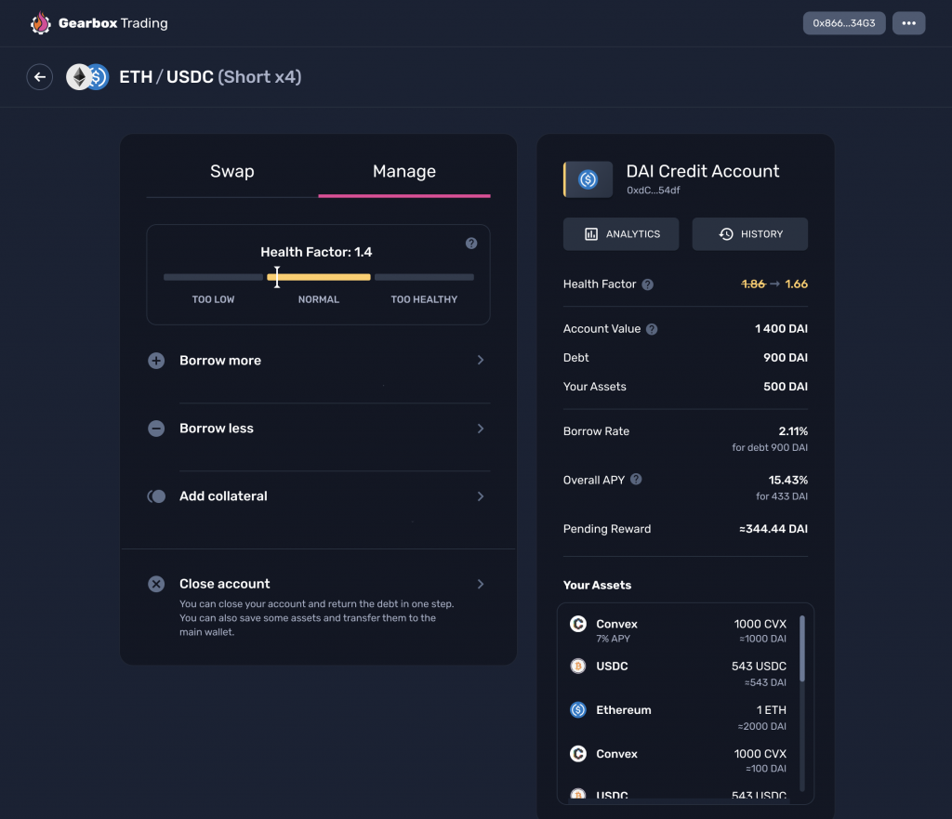The height and width of the screenshot is (819, 952).
Task: Open the wallet address 0x866...34G3 button
Action: pyautogui.click(x=844, y=23)
